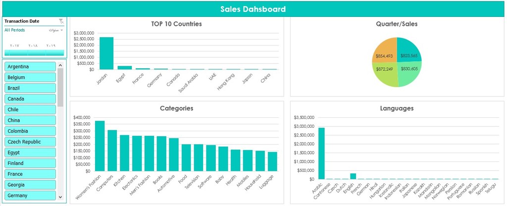507x206 pixels.
Task: Filter by Argentina in country slicer
Action: coord(30,66)
